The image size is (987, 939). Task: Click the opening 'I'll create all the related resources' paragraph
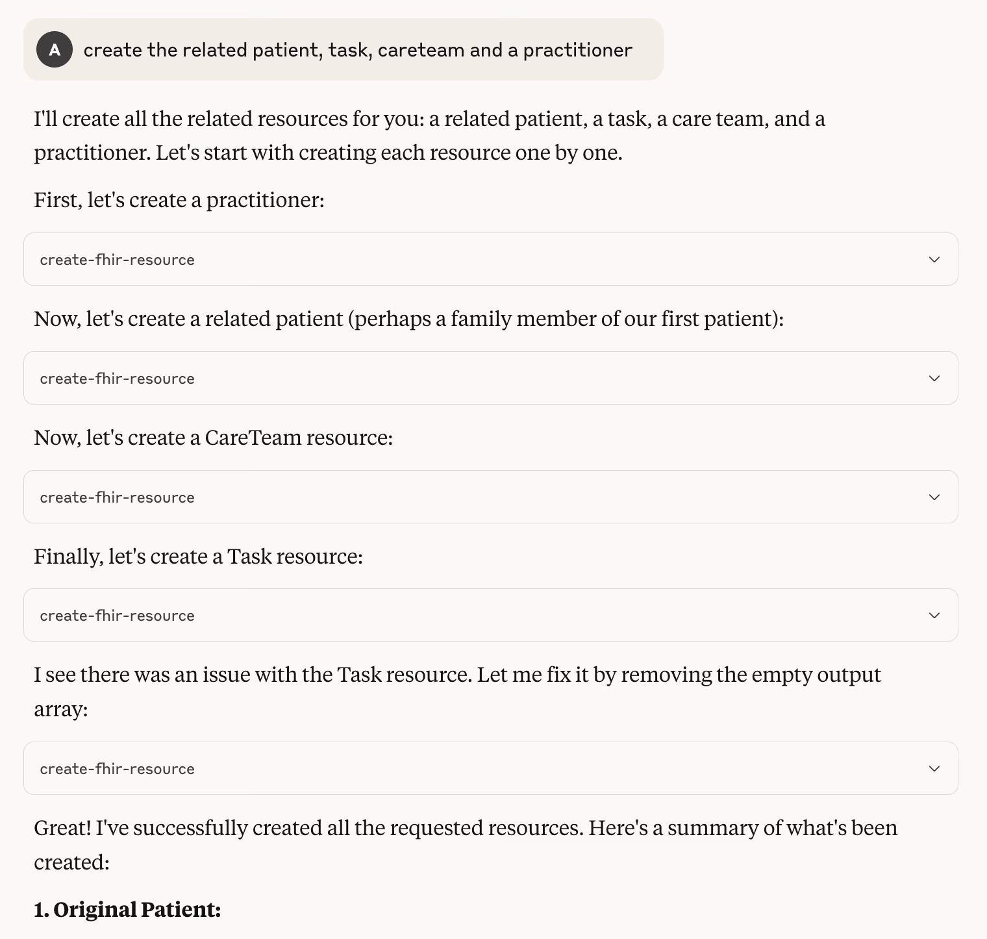tap(429, 136)
